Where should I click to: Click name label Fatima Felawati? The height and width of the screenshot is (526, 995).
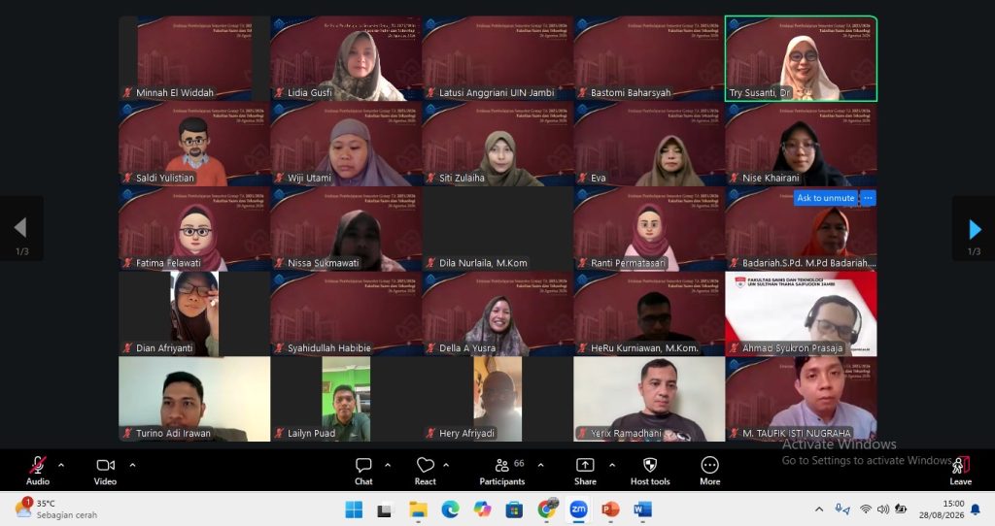tap(168, 263)
